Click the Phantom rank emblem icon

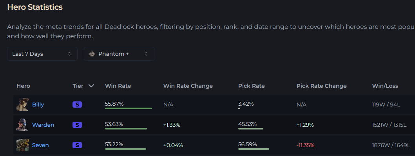pyautogui.click(x=92, y=54)
